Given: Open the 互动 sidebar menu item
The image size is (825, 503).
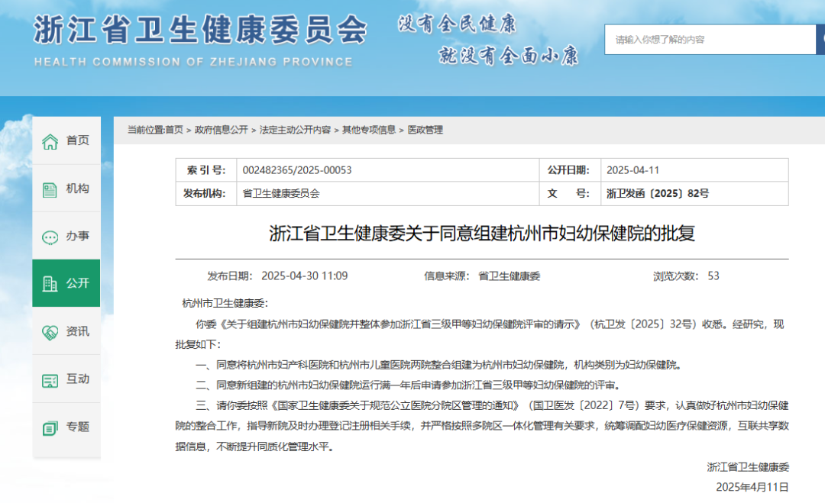Looking at the screenshot, I should tap(66, 379).
